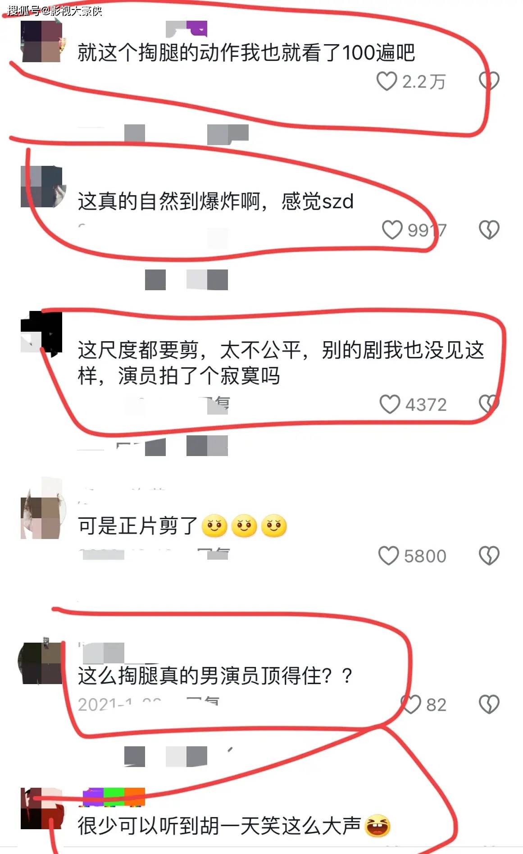Select comment text 就这个掏腿的动作我也就看了100遍吧
Screen dimensions: 523x854
pyautogui.click(x=246, y=53)
